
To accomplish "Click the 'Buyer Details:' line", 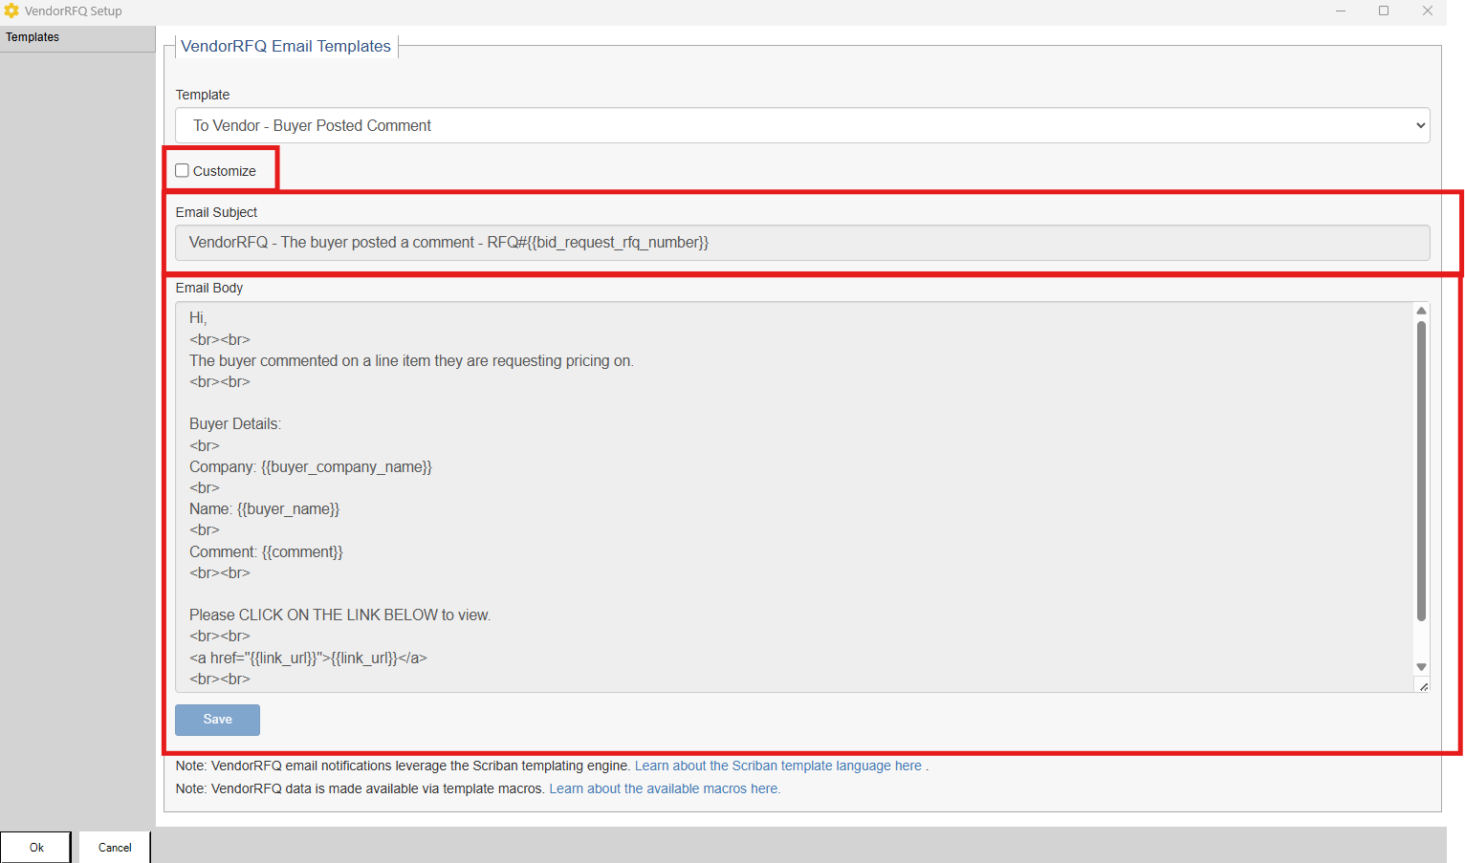I will point(235,423).
